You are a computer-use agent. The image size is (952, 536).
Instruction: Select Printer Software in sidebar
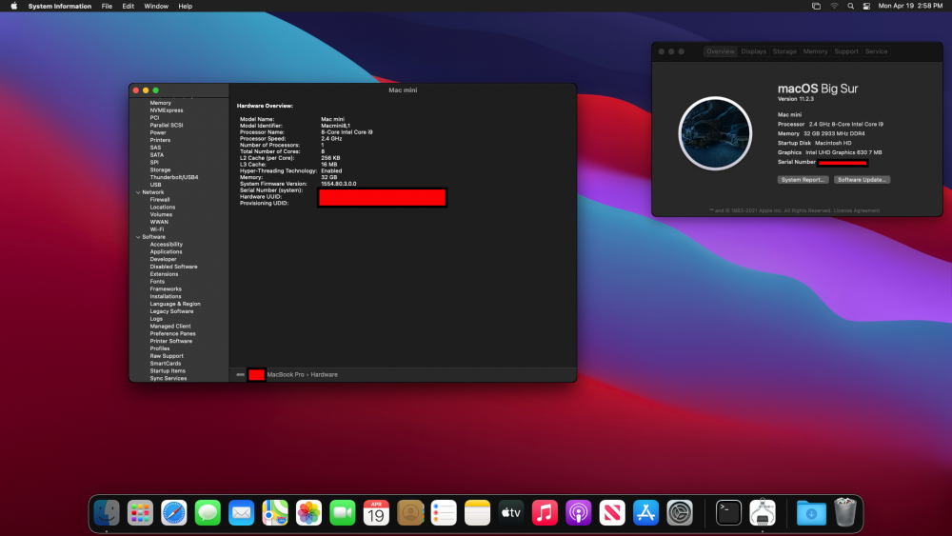[171, 341]
